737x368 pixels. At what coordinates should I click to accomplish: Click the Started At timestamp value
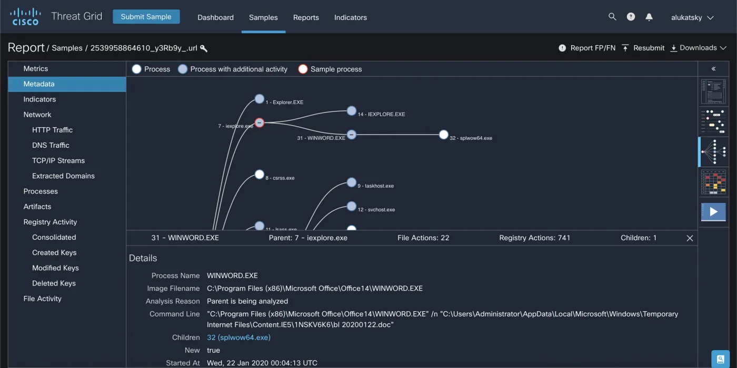point(262,363)
